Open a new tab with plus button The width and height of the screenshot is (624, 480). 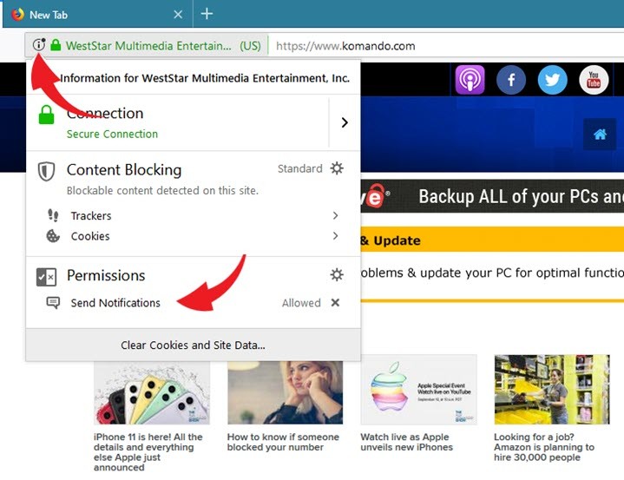tap(207, 14)
